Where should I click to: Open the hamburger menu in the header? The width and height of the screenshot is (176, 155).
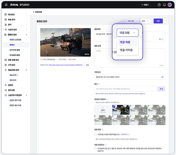coord(6,5)
